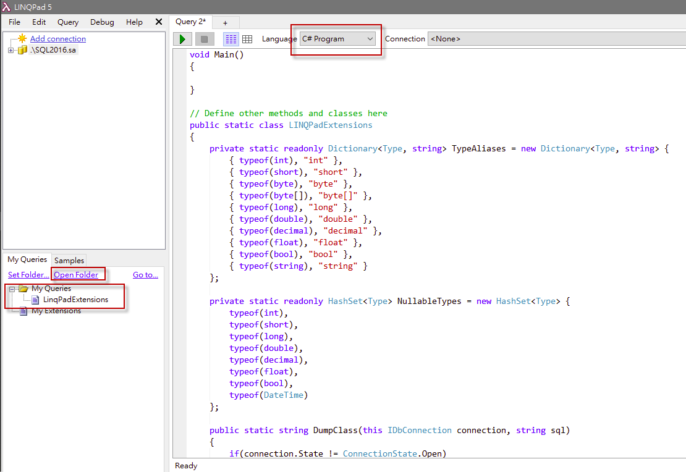Click the DumpClass method name in code
This screenshot has width=686, height=472.
tap(336, 431)
